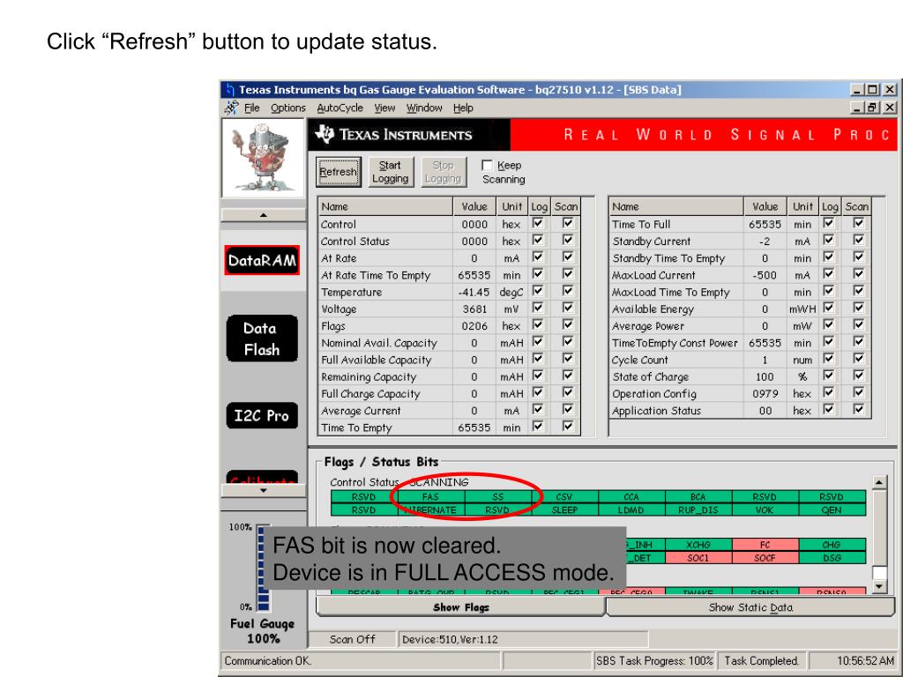
Task: Toggle Log checkbox for Temperature row
Action: pos(538,291)
